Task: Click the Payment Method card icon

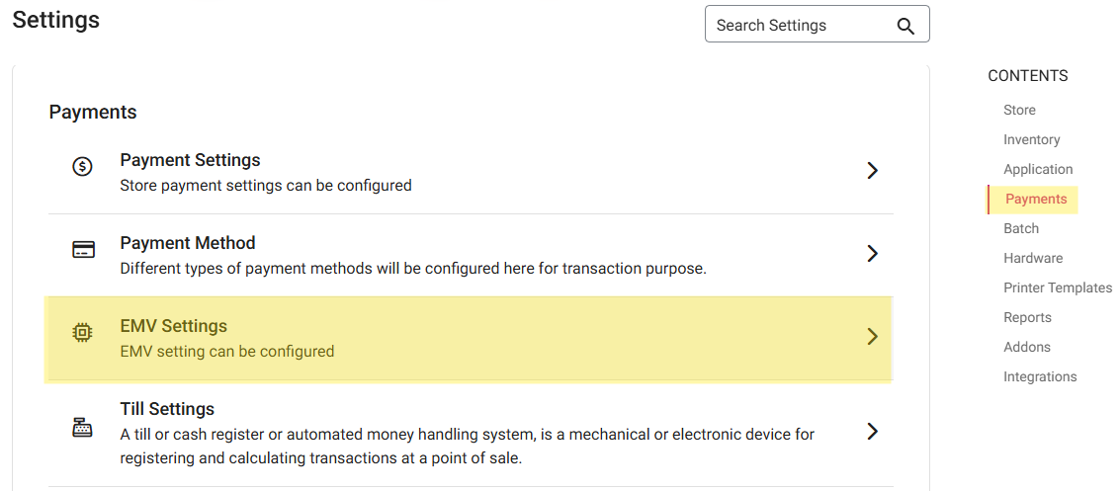Action: coord(83,249)
